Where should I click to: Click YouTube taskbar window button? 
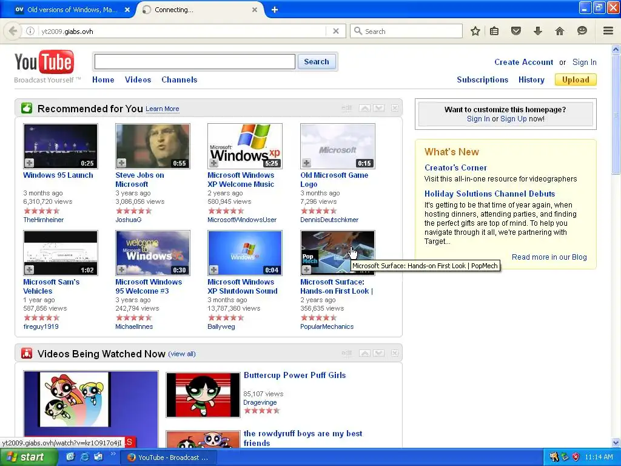point(169,458)
